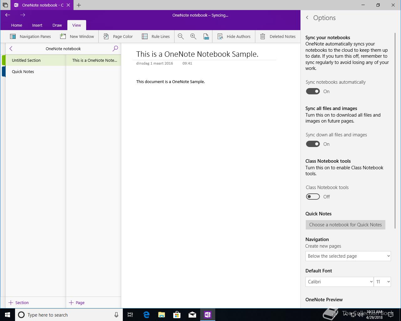
Task: Zoom out with the minus magnifier
Action: pos(181,36)
